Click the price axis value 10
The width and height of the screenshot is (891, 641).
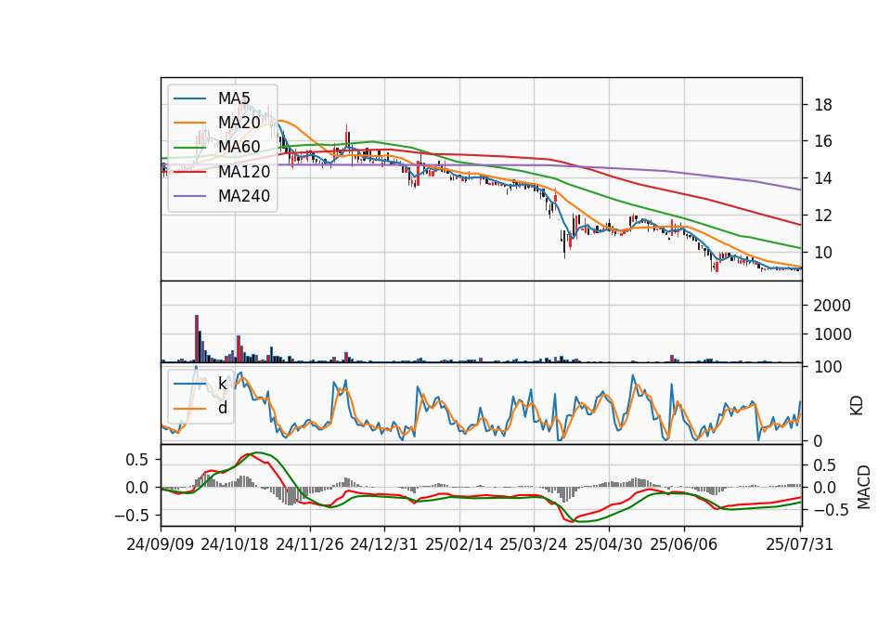[823, 253]
